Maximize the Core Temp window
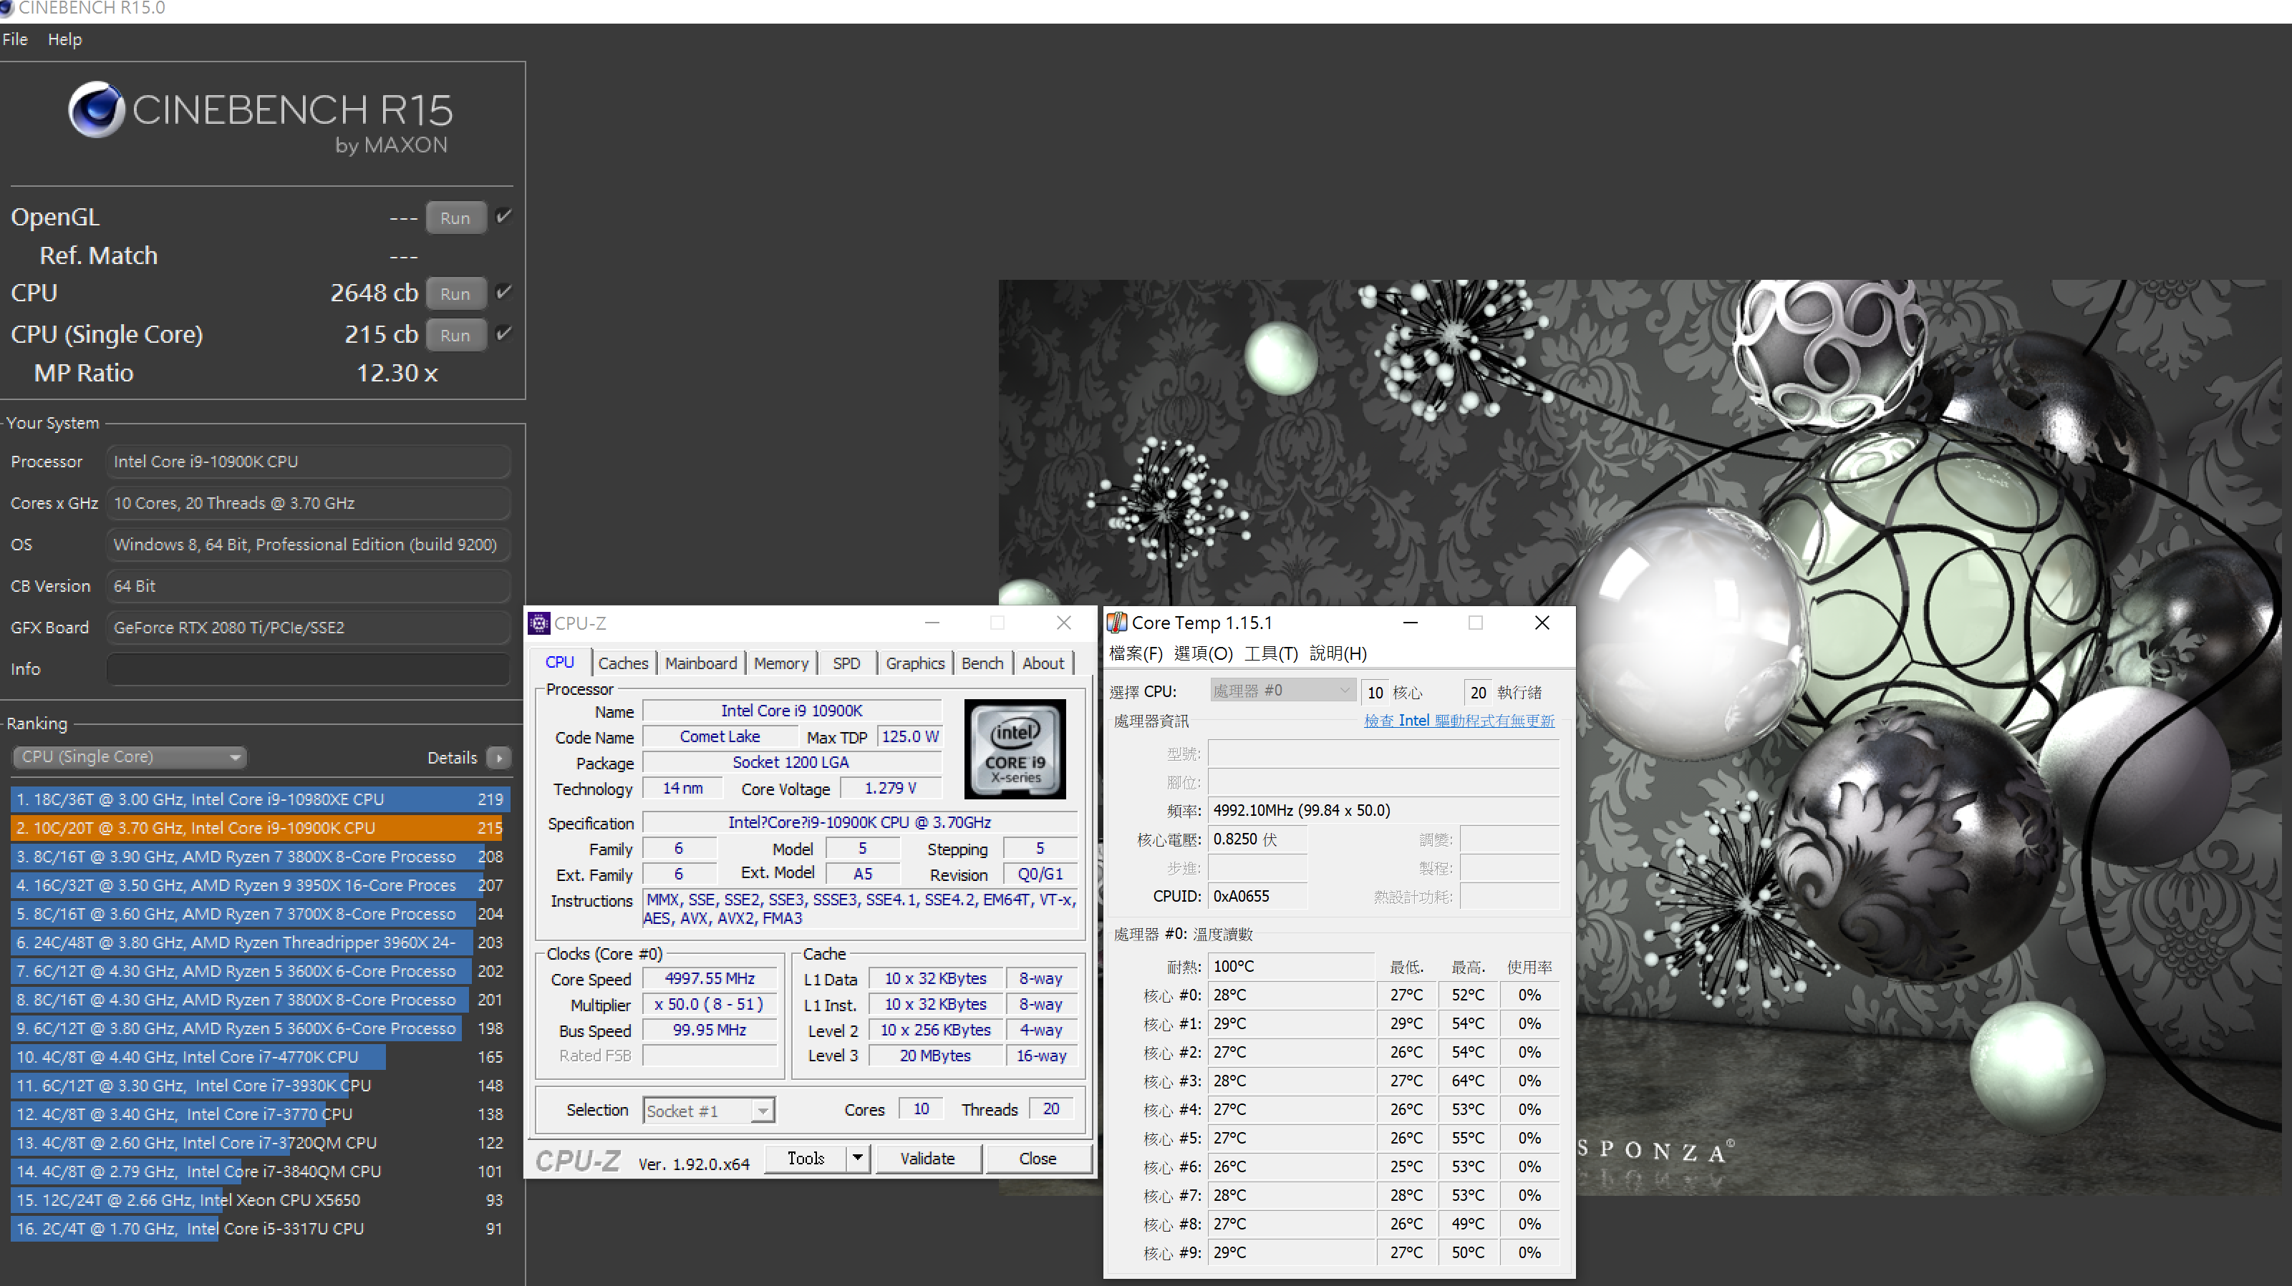 pyautogui.click(x=1475, y=623)
